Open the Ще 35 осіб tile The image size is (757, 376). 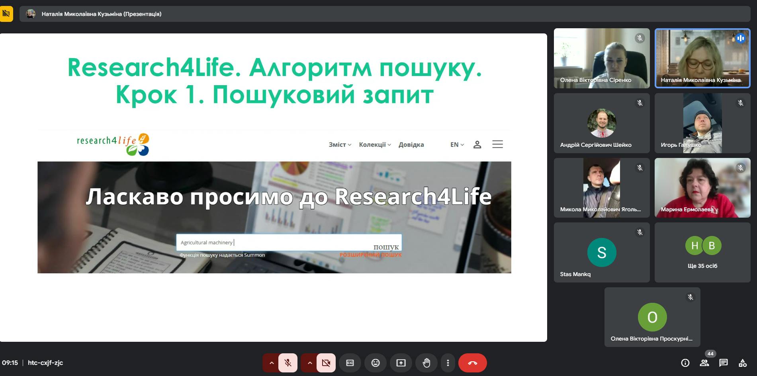coord(702,252)
